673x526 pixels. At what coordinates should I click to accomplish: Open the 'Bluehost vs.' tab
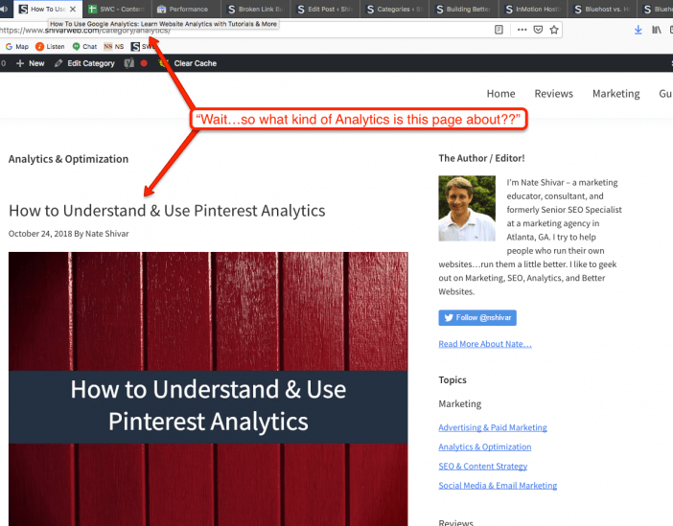point(603,9)
